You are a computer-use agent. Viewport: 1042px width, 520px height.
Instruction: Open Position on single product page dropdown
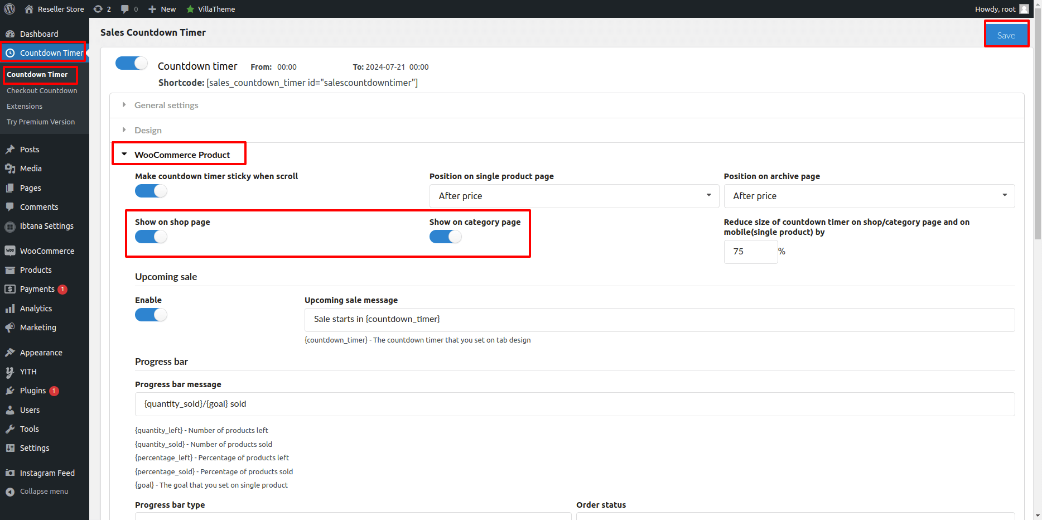[574, 196]
